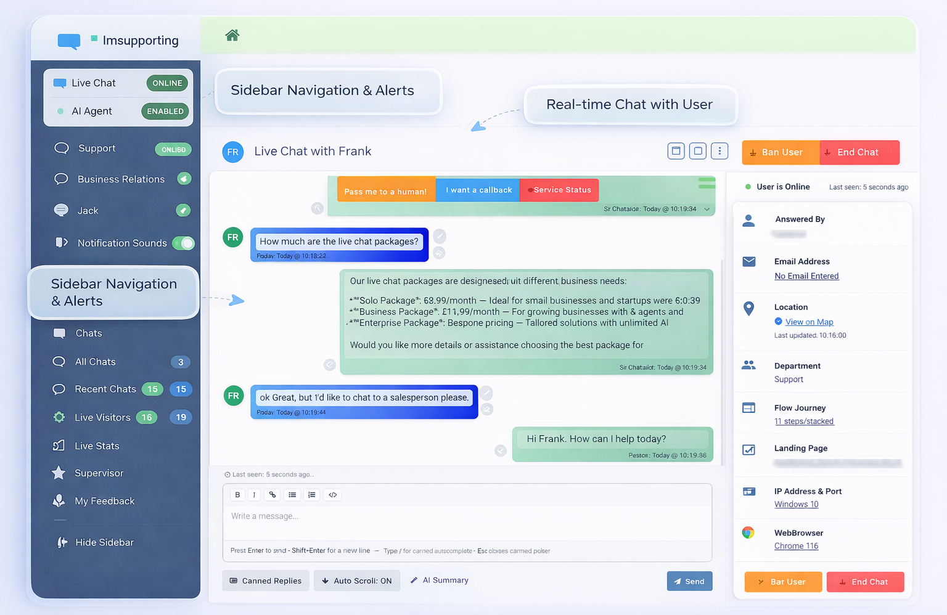The width and height of the screenshot is (947, 615).
Task: Open the three-dot chat options menu
Action: (x=719, y=150)
